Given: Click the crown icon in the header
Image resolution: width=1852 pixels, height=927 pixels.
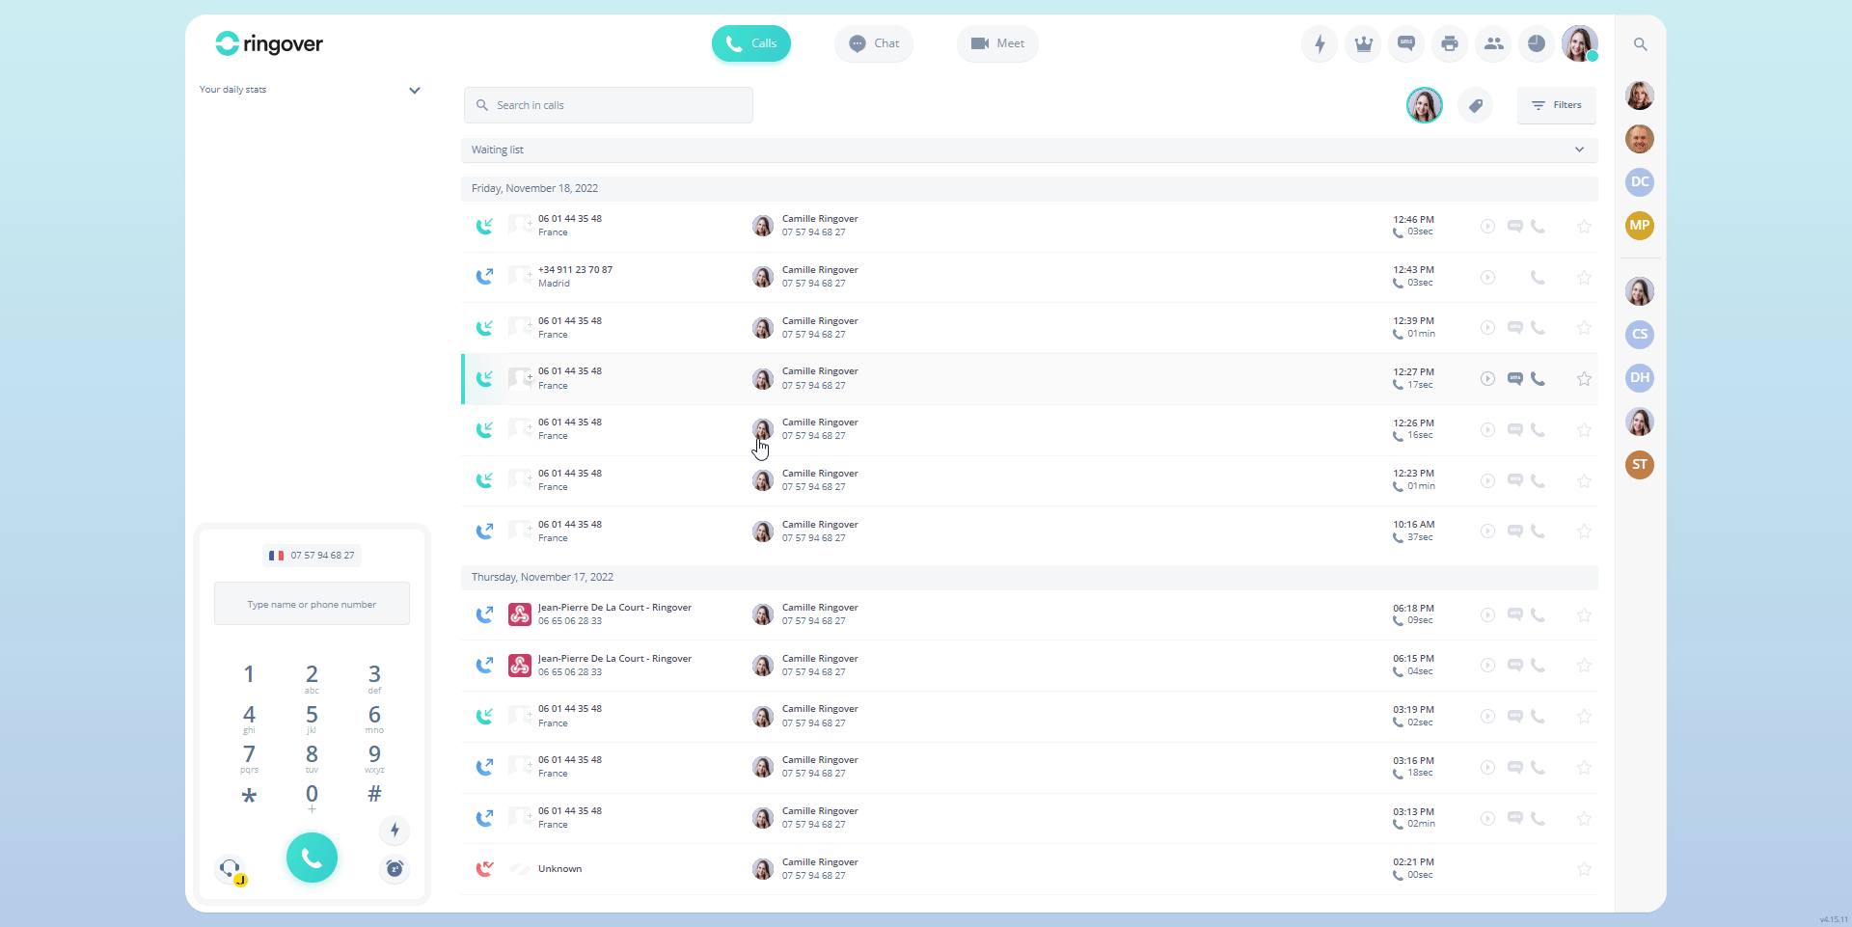Looking at the screenshot, I should (x=1363, y=43).
